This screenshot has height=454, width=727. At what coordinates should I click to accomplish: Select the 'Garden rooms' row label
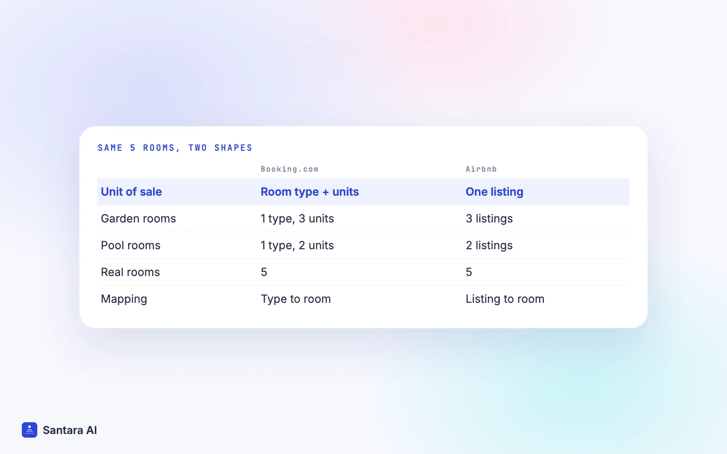pos(138,219)
